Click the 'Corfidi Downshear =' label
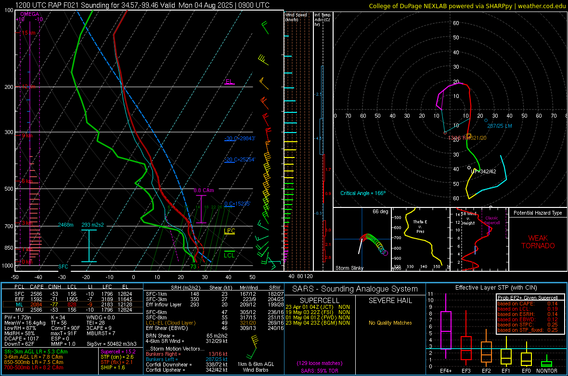568x376 pixels. (169, 364)
